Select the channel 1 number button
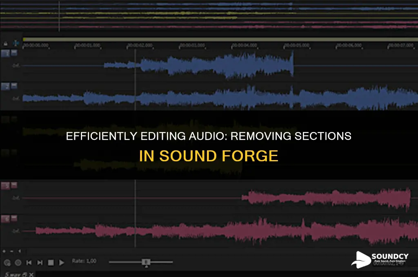Screen dimensions: 418x277 [x=6, y=53]
